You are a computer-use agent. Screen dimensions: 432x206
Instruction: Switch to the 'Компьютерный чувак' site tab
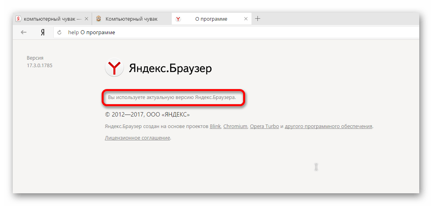tap(132, 19)
